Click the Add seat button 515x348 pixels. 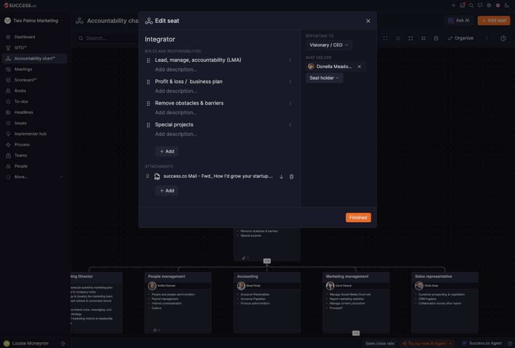494,21
